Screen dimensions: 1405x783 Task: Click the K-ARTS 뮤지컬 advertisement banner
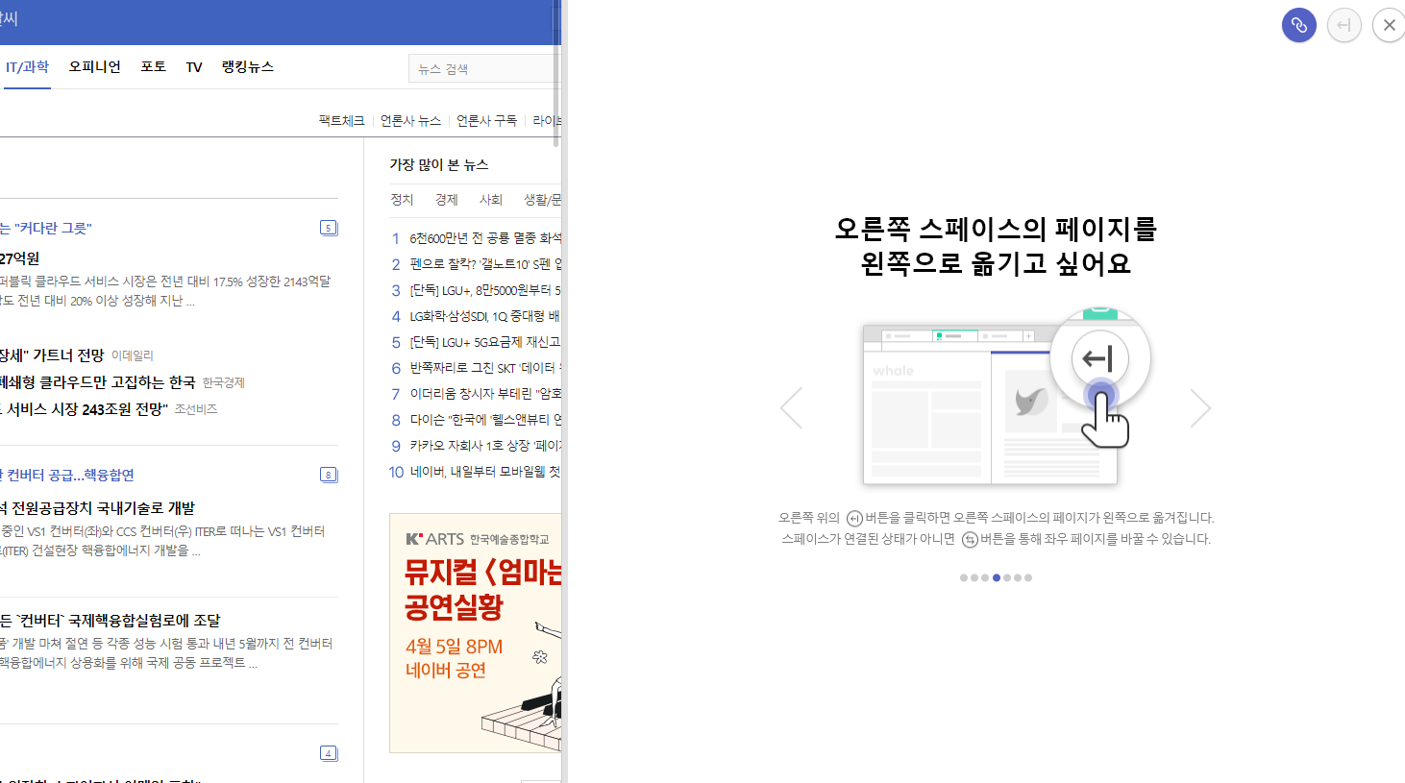(x=476, y=632)
